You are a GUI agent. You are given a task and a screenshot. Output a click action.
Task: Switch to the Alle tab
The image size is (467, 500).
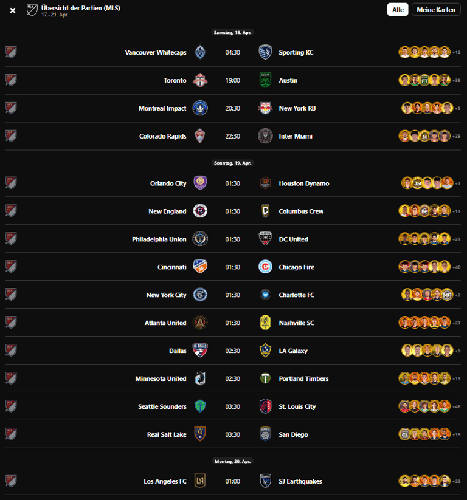[x=398, y=10]
